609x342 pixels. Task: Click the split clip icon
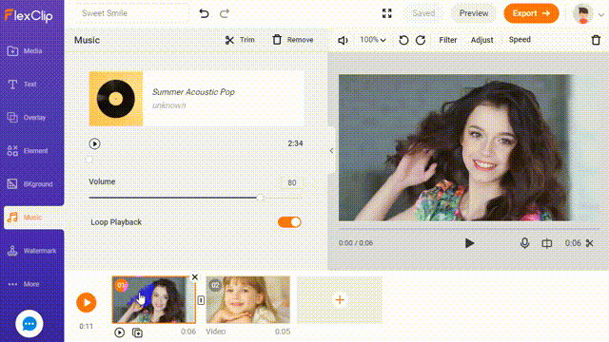[x=547, y=243]
